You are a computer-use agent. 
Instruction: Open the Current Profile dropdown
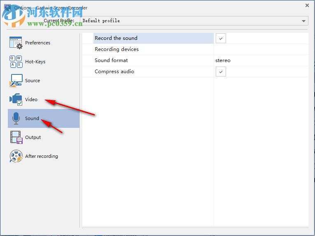click(194, 21)
